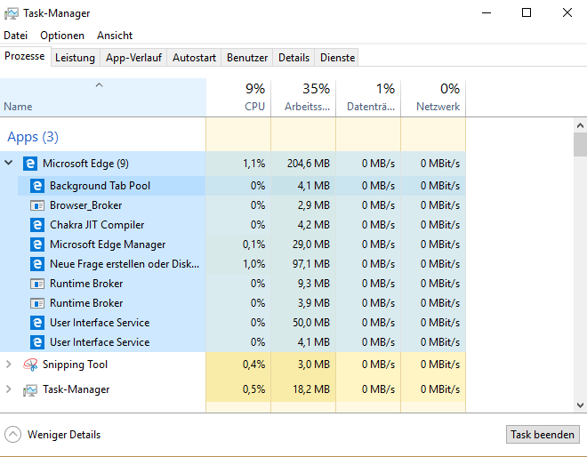Viewport: 587px width, 457px height.
Task: Click the sort arrow above Name column
Action: [100, 85]
